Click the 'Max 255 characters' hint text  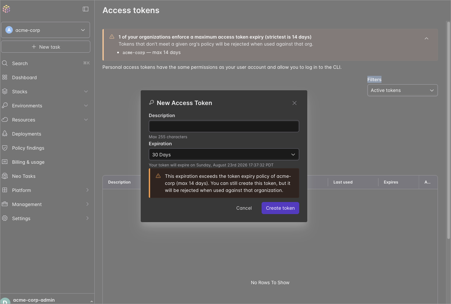[168, 137]
